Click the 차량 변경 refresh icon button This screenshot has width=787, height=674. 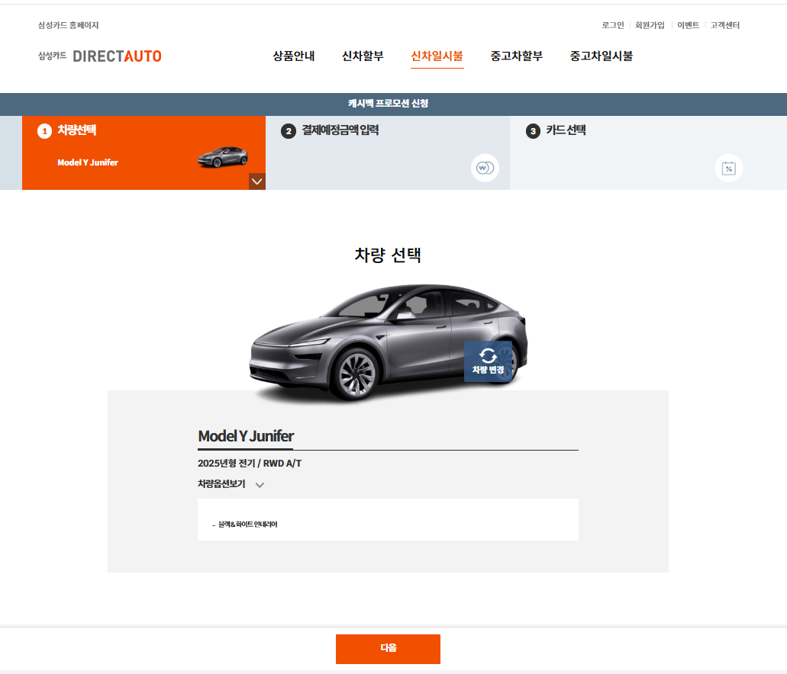coord(488,361)
